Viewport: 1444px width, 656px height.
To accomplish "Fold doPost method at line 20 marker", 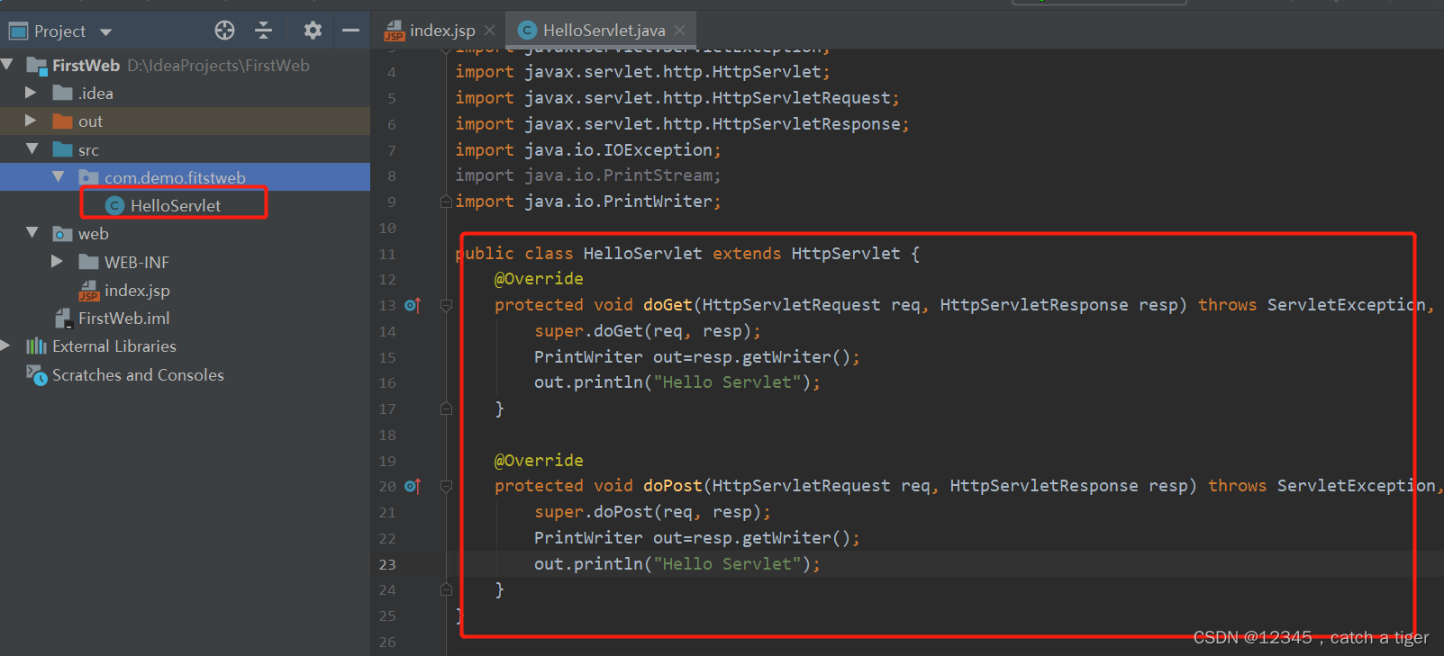I will pos(446,486).
